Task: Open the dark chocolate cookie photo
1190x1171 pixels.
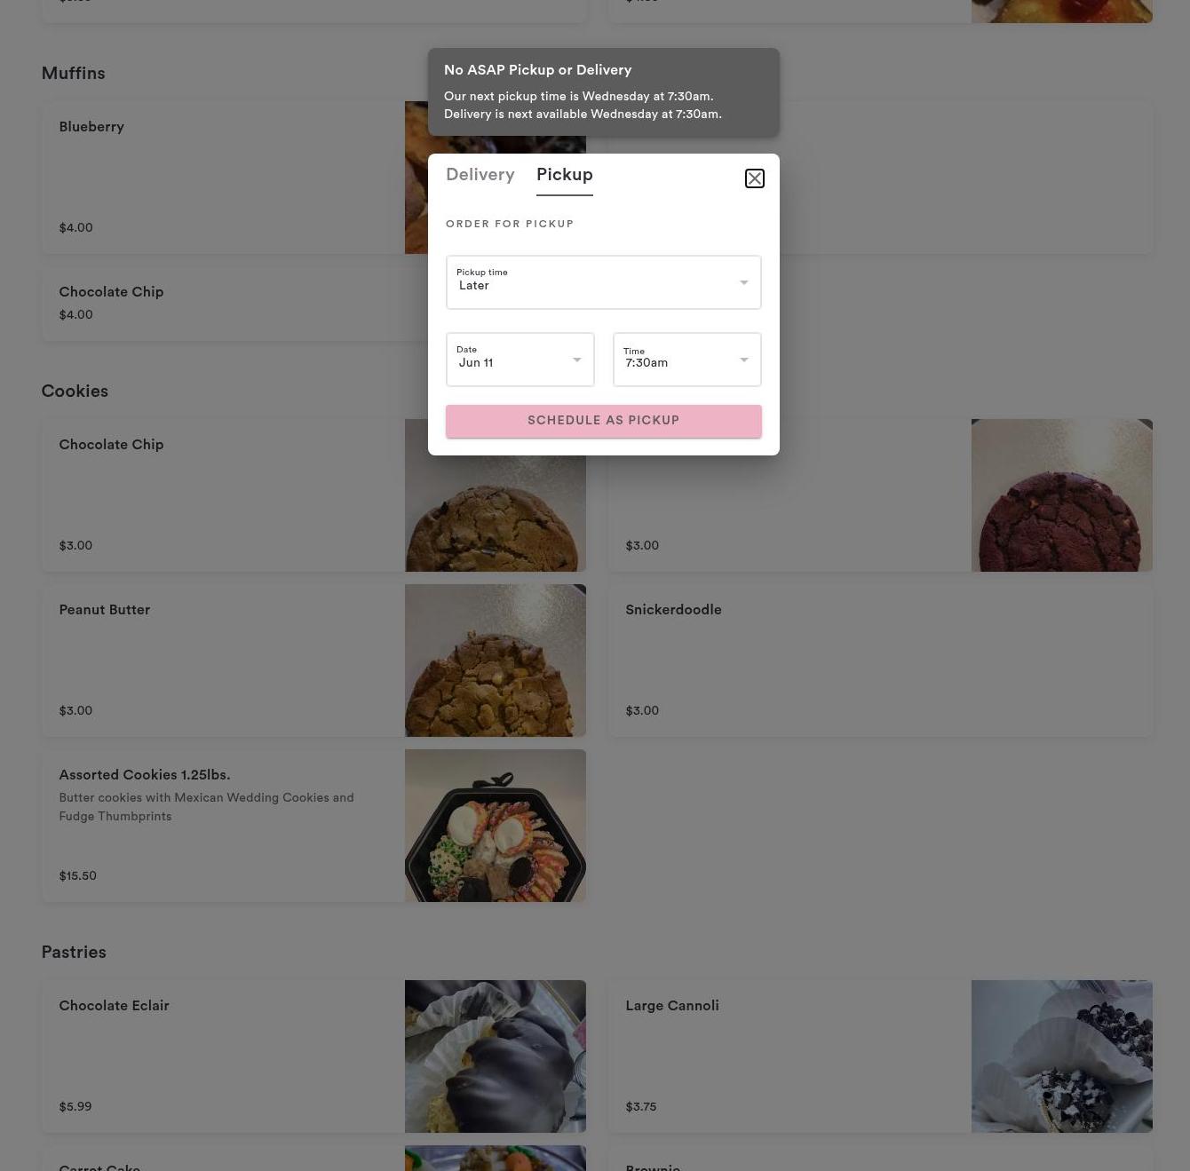Action: tap(1061, 495)
